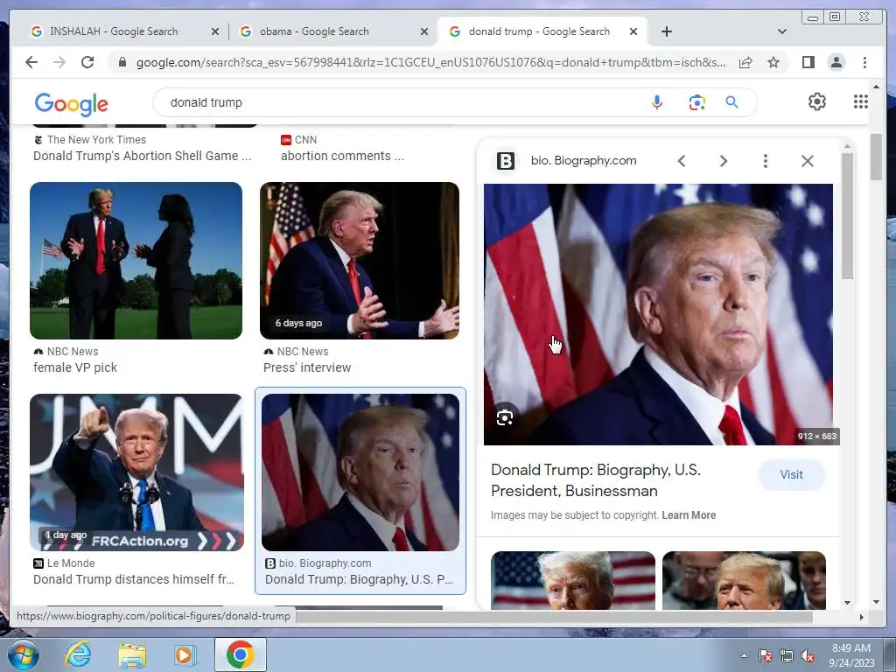Open Windows Media Player on taskbar
Viewport: 896px width, 672px height.
pyautogui.click(x=185, y=654)
